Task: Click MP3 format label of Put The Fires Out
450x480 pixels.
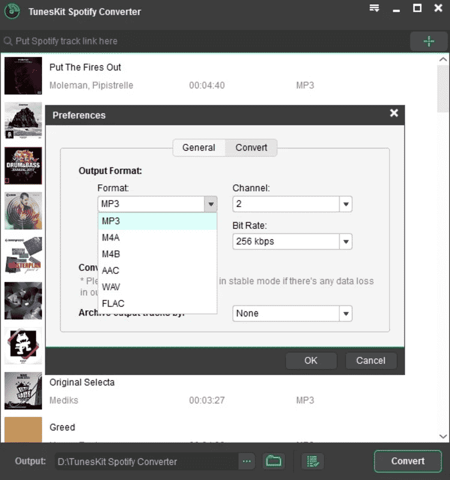Action: (x=305, y=85)
